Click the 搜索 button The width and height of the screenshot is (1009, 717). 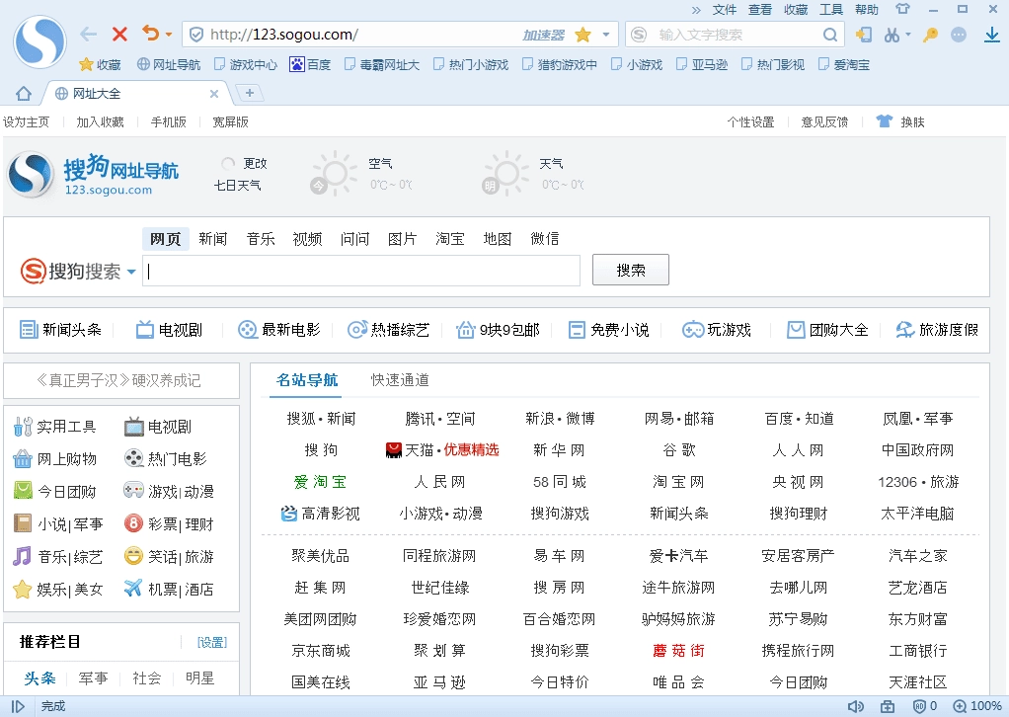(631, 270)
